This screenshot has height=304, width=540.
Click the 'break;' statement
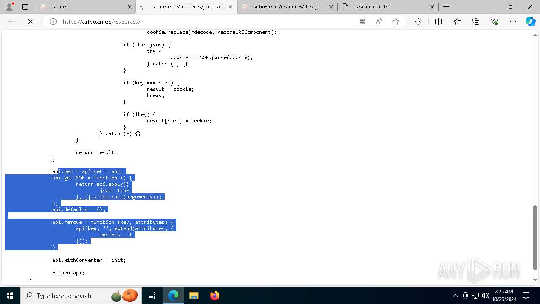tap(156, 95)
